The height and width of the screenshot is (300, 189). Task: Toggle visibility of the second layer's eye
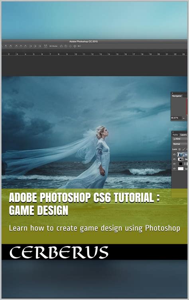pyautogui.click(x=174, y=159)
